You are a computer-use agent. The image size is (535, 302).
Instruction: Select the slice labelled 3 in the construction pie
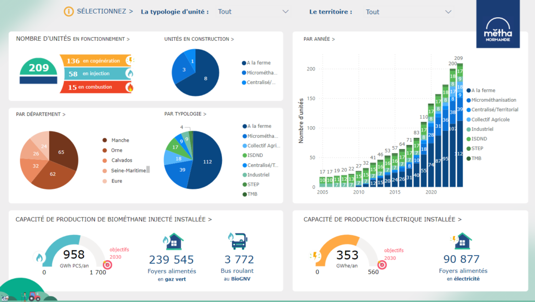182,69
